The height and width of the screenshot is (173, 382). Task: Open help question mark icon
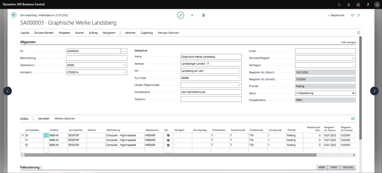pyautogui.click(x=368, y=4)
